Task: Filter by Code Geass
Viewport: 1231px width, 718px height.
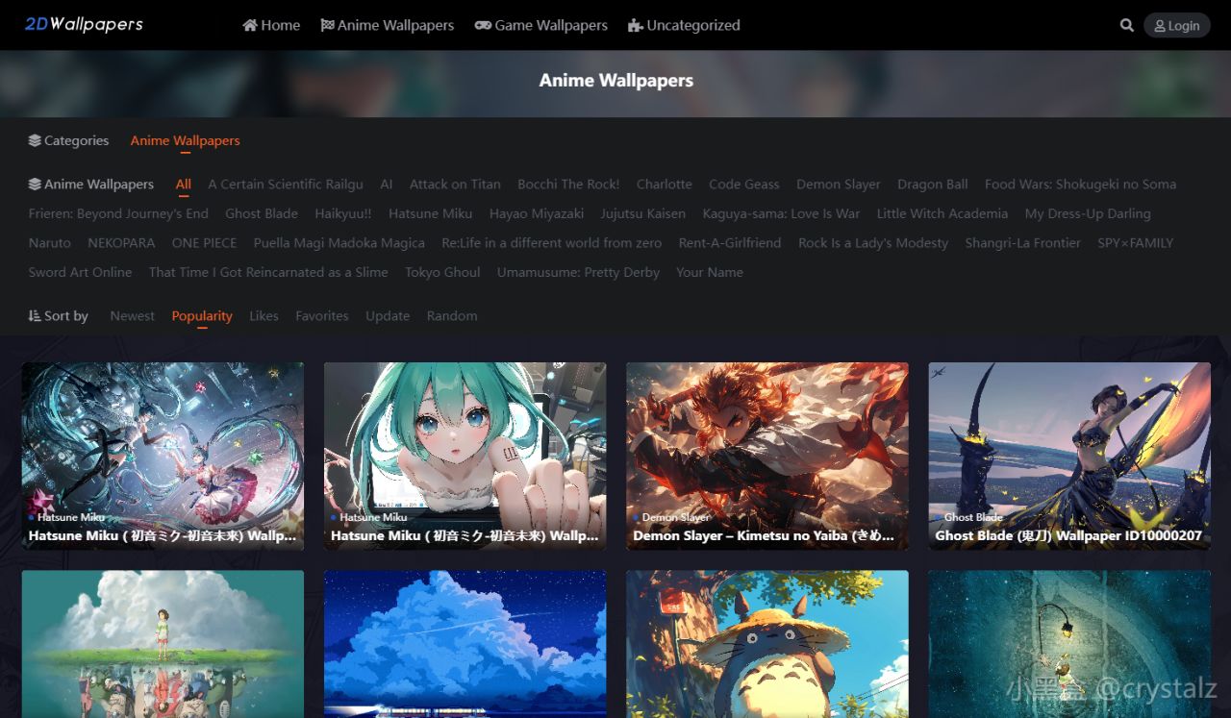Action: click(x=744, y=185)
